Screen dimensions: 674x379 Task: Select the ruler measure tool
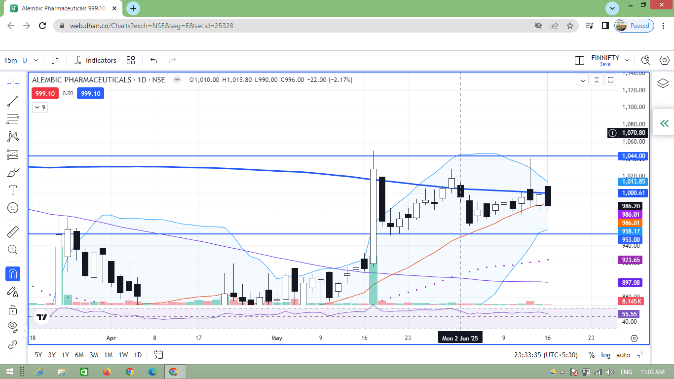(x=13, y=231)
